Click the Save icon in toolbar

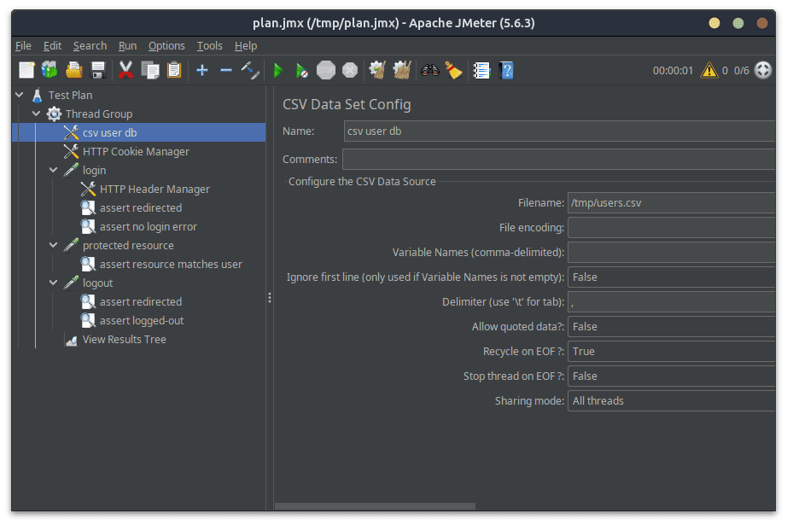pos(98,70)
